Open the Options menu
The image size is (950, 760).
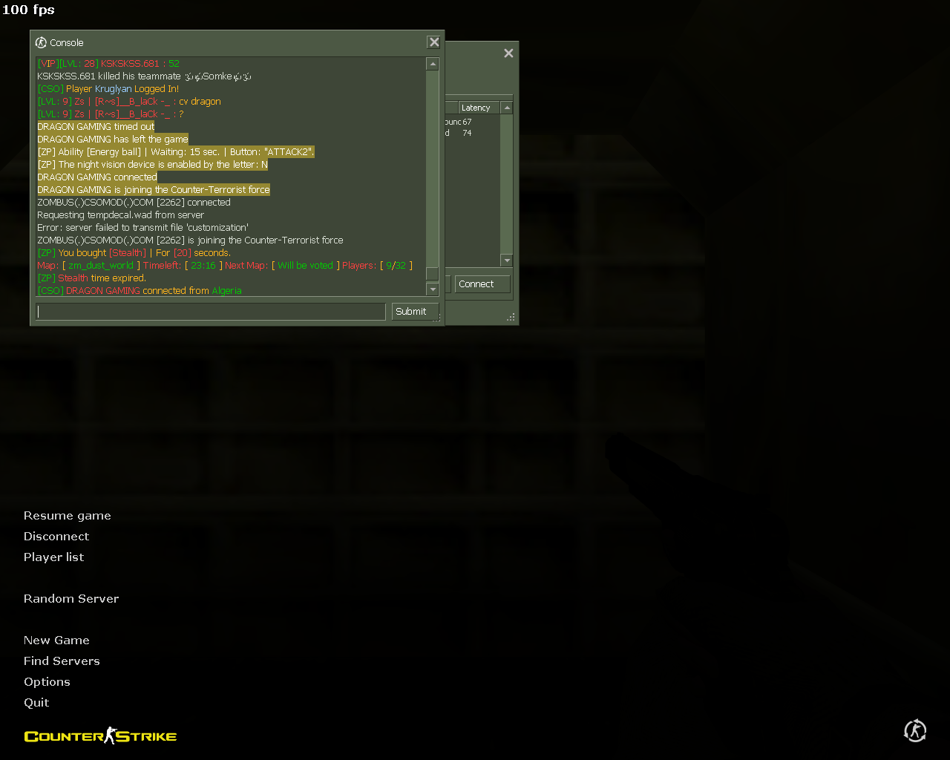point(47,682)
